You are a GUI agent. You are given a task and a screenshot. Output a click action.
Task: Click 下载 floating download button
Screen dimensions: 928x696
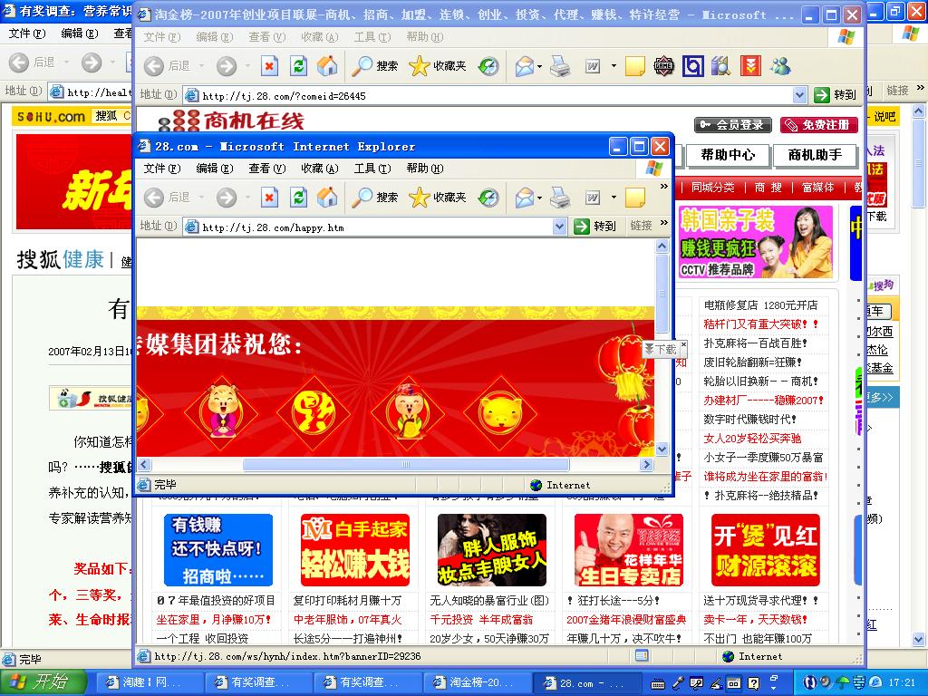click(661, 349)
